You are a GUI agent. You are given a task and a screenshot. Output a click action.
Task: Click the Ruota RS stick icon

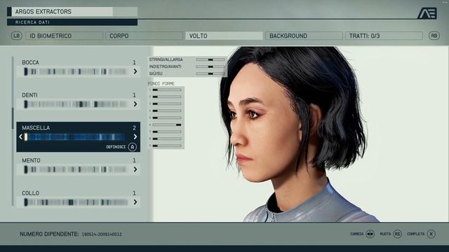pos(397,234)
